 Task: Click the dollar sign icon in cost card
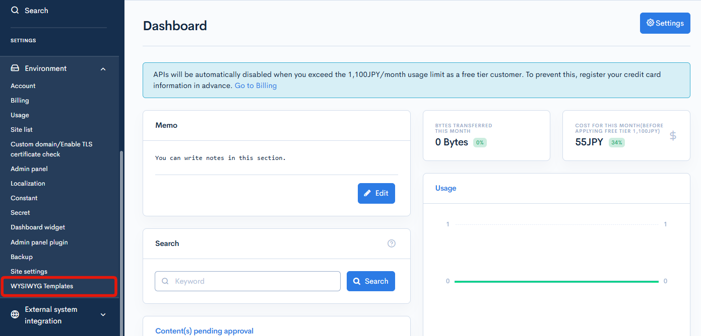[x=673, y=135]
